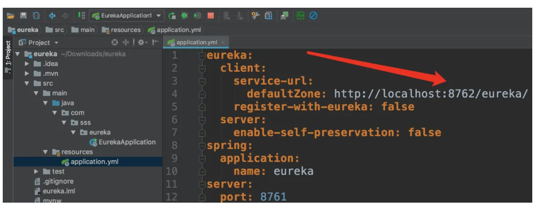Click the blue Back navigation arrow

(x=52, y=15)
